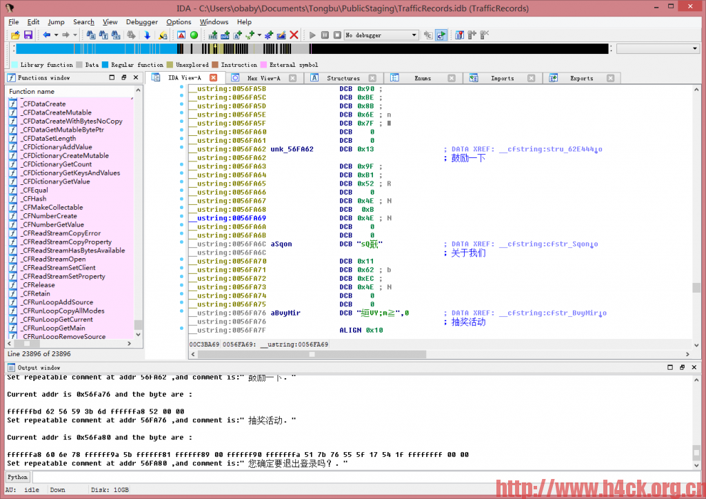Click the green circle toolbar icon
Image resolution: width=706 pixels, height=499 pixels.
[194, 35]
